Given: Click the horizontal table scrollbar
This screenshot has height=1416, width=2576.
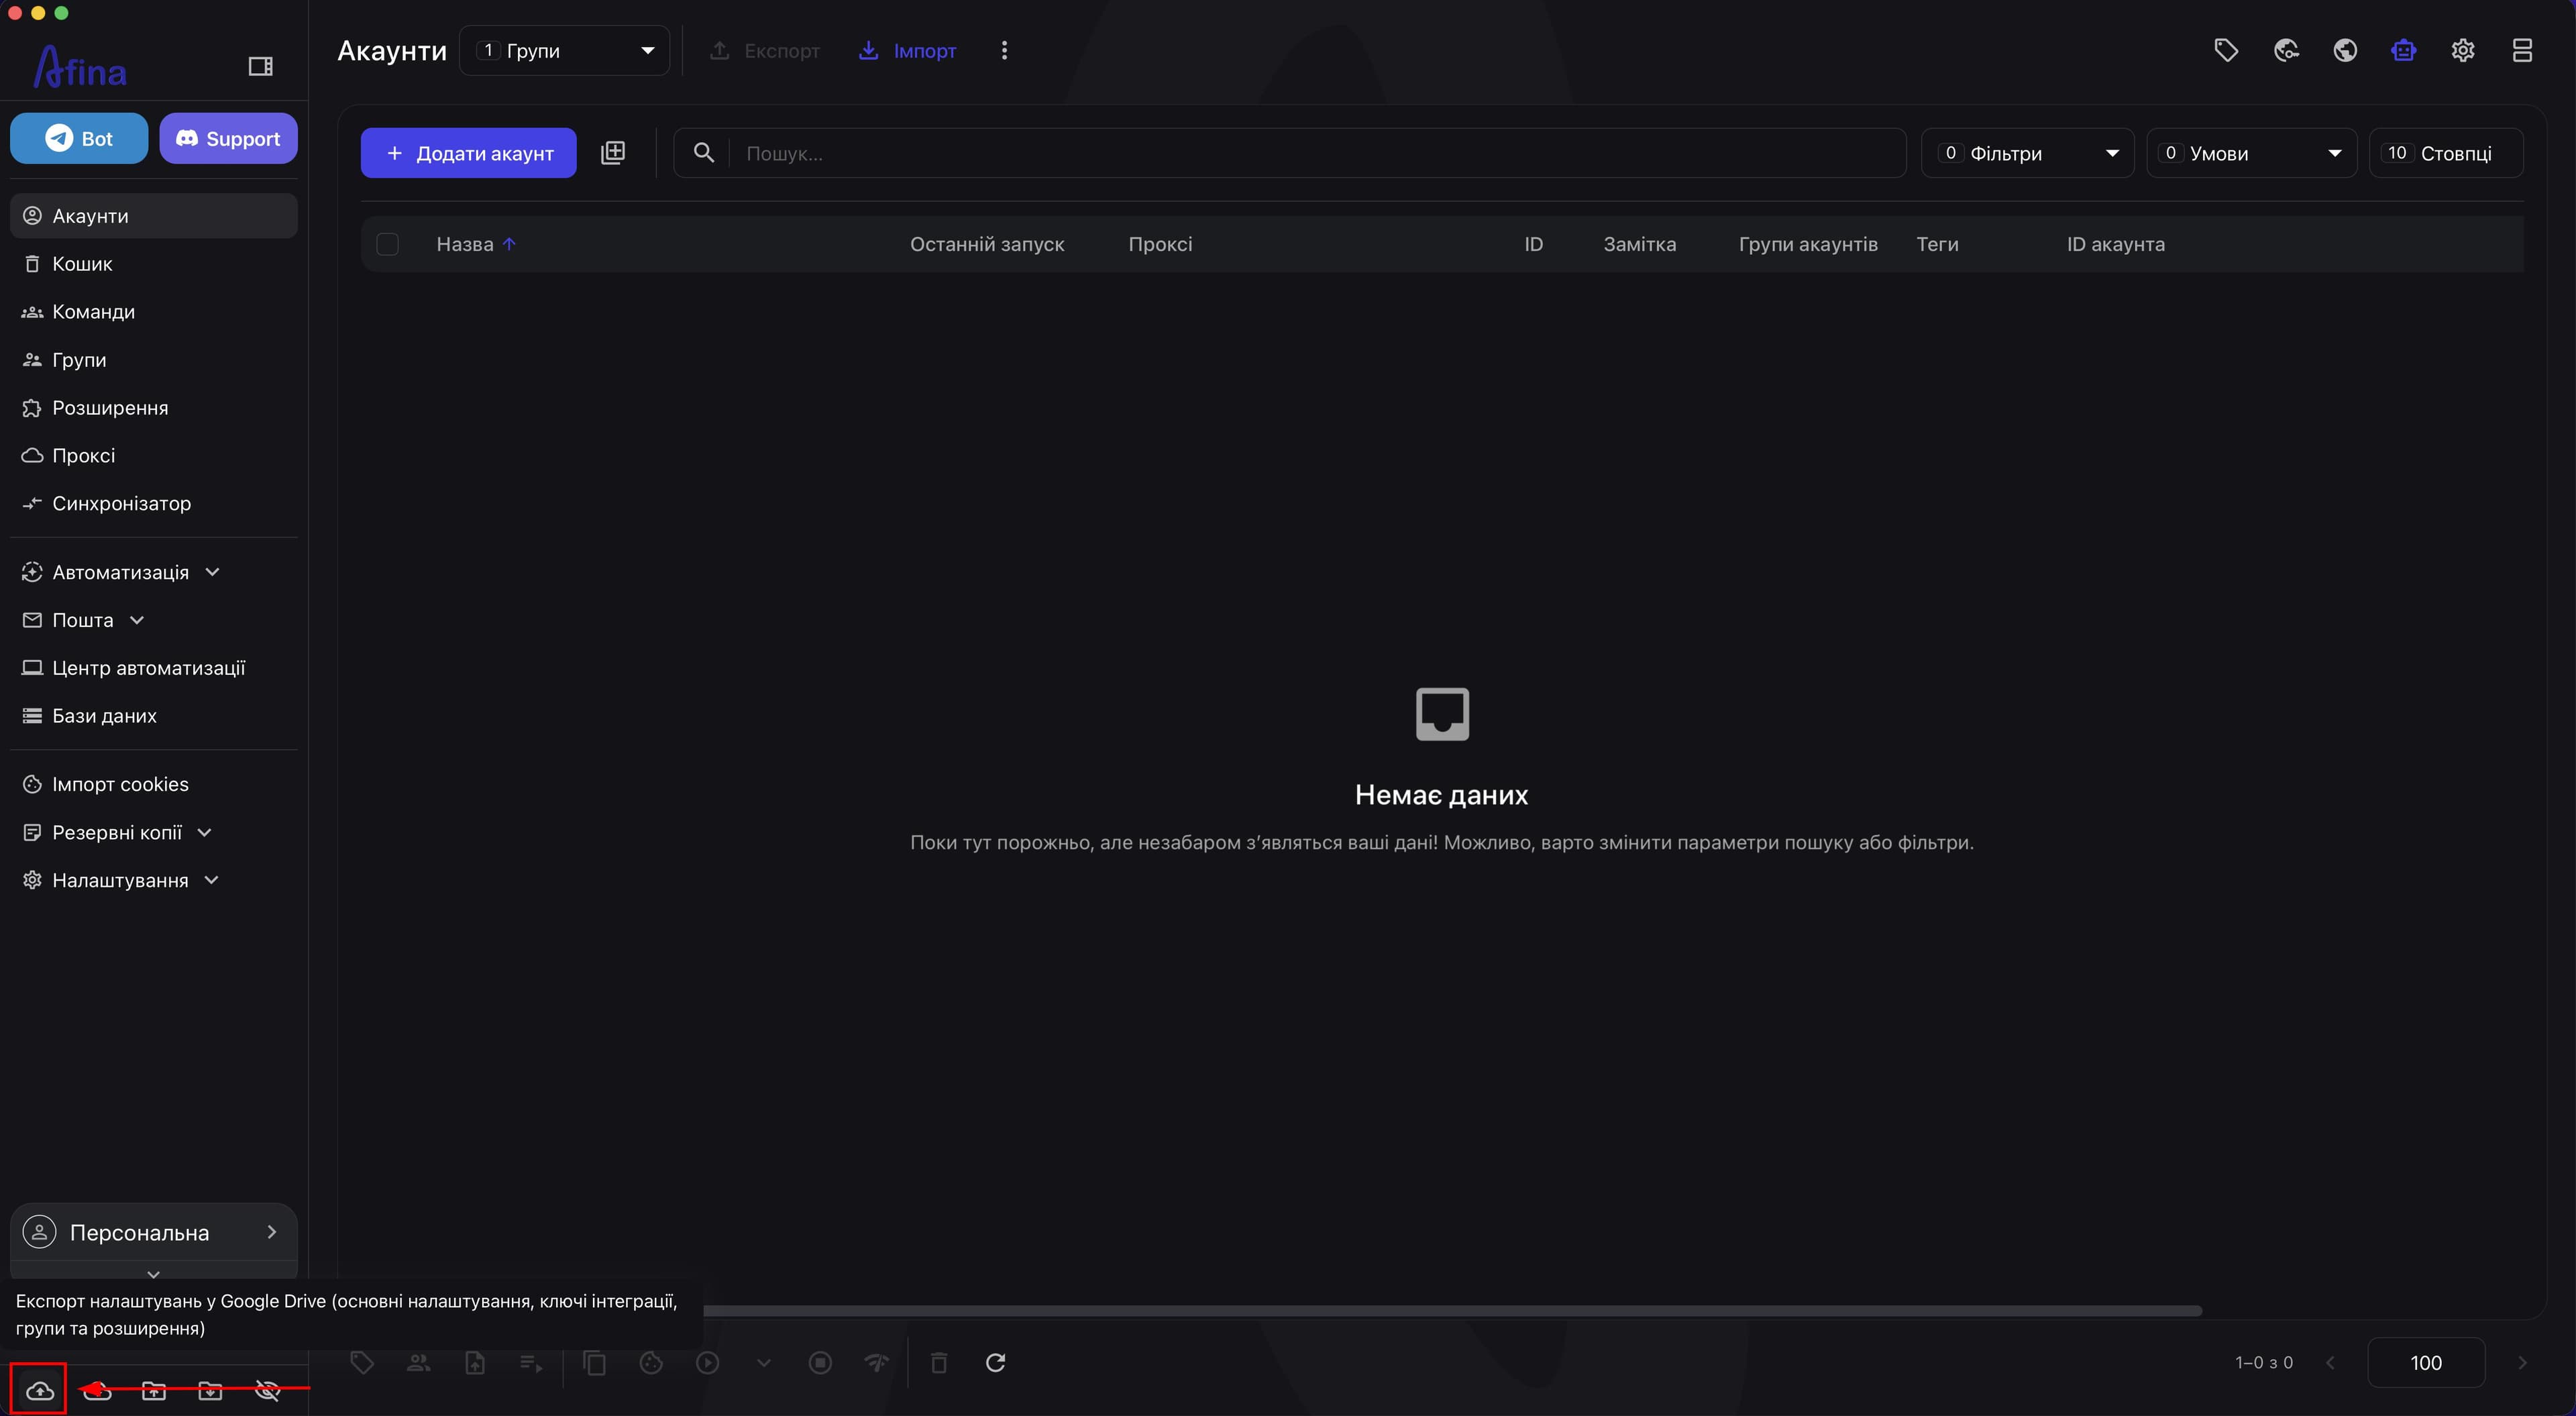Looking at the screenshot, I should tap(1452, 1310).
